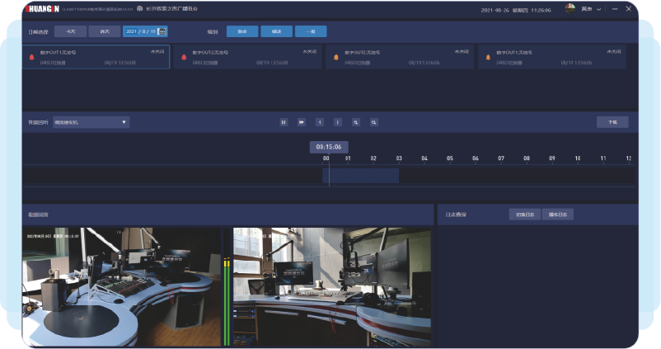This screenshot has height=349, width=661.
Task: Switch to the 操作日志 tab
Action: 558,215
